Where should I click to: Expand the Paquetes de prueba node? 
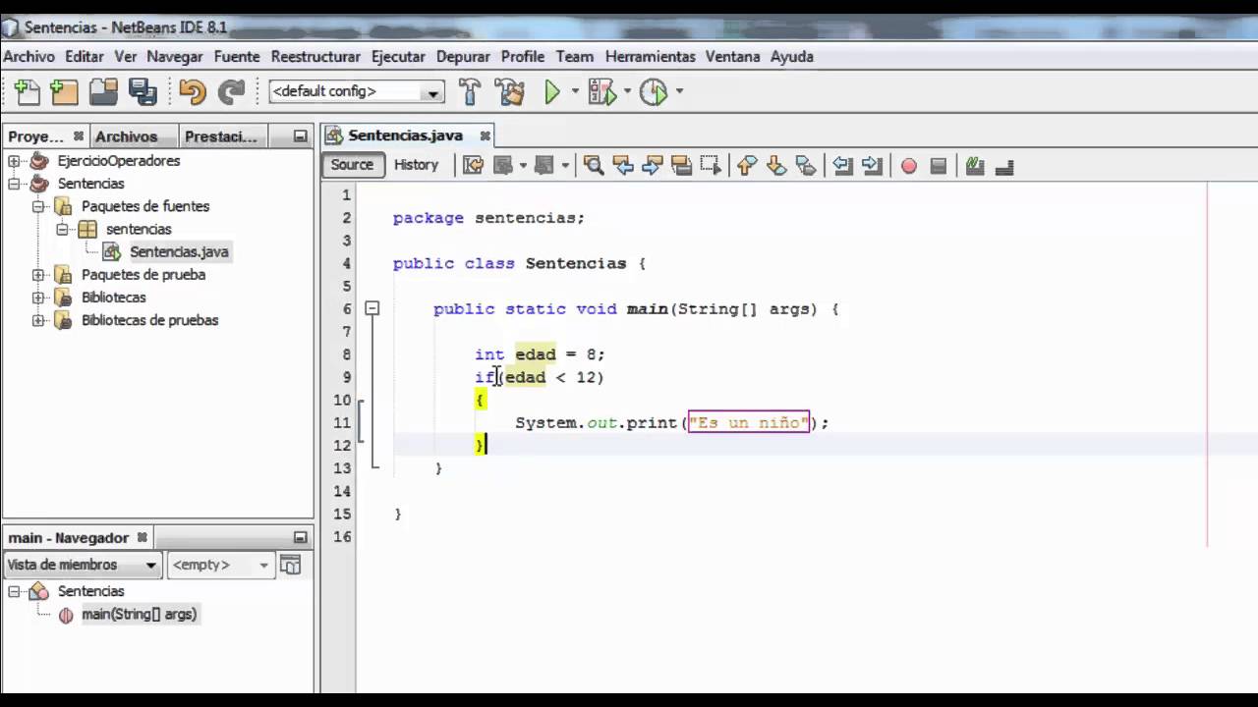[37, 275]
